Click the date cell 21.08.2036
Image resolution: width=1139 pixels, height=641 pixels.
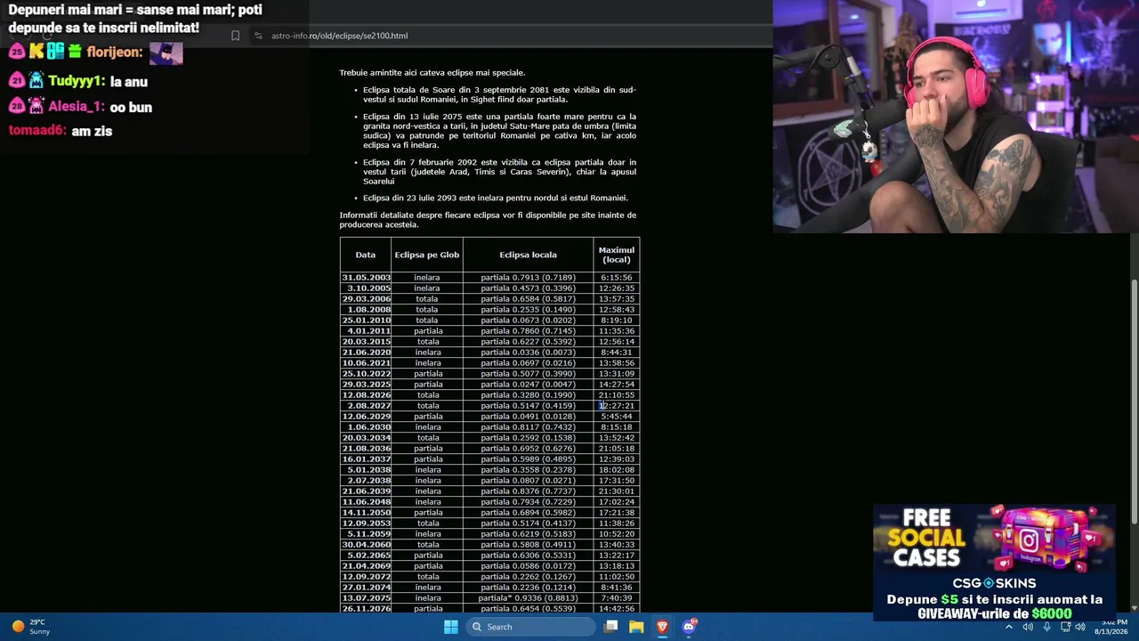(366, 449)
